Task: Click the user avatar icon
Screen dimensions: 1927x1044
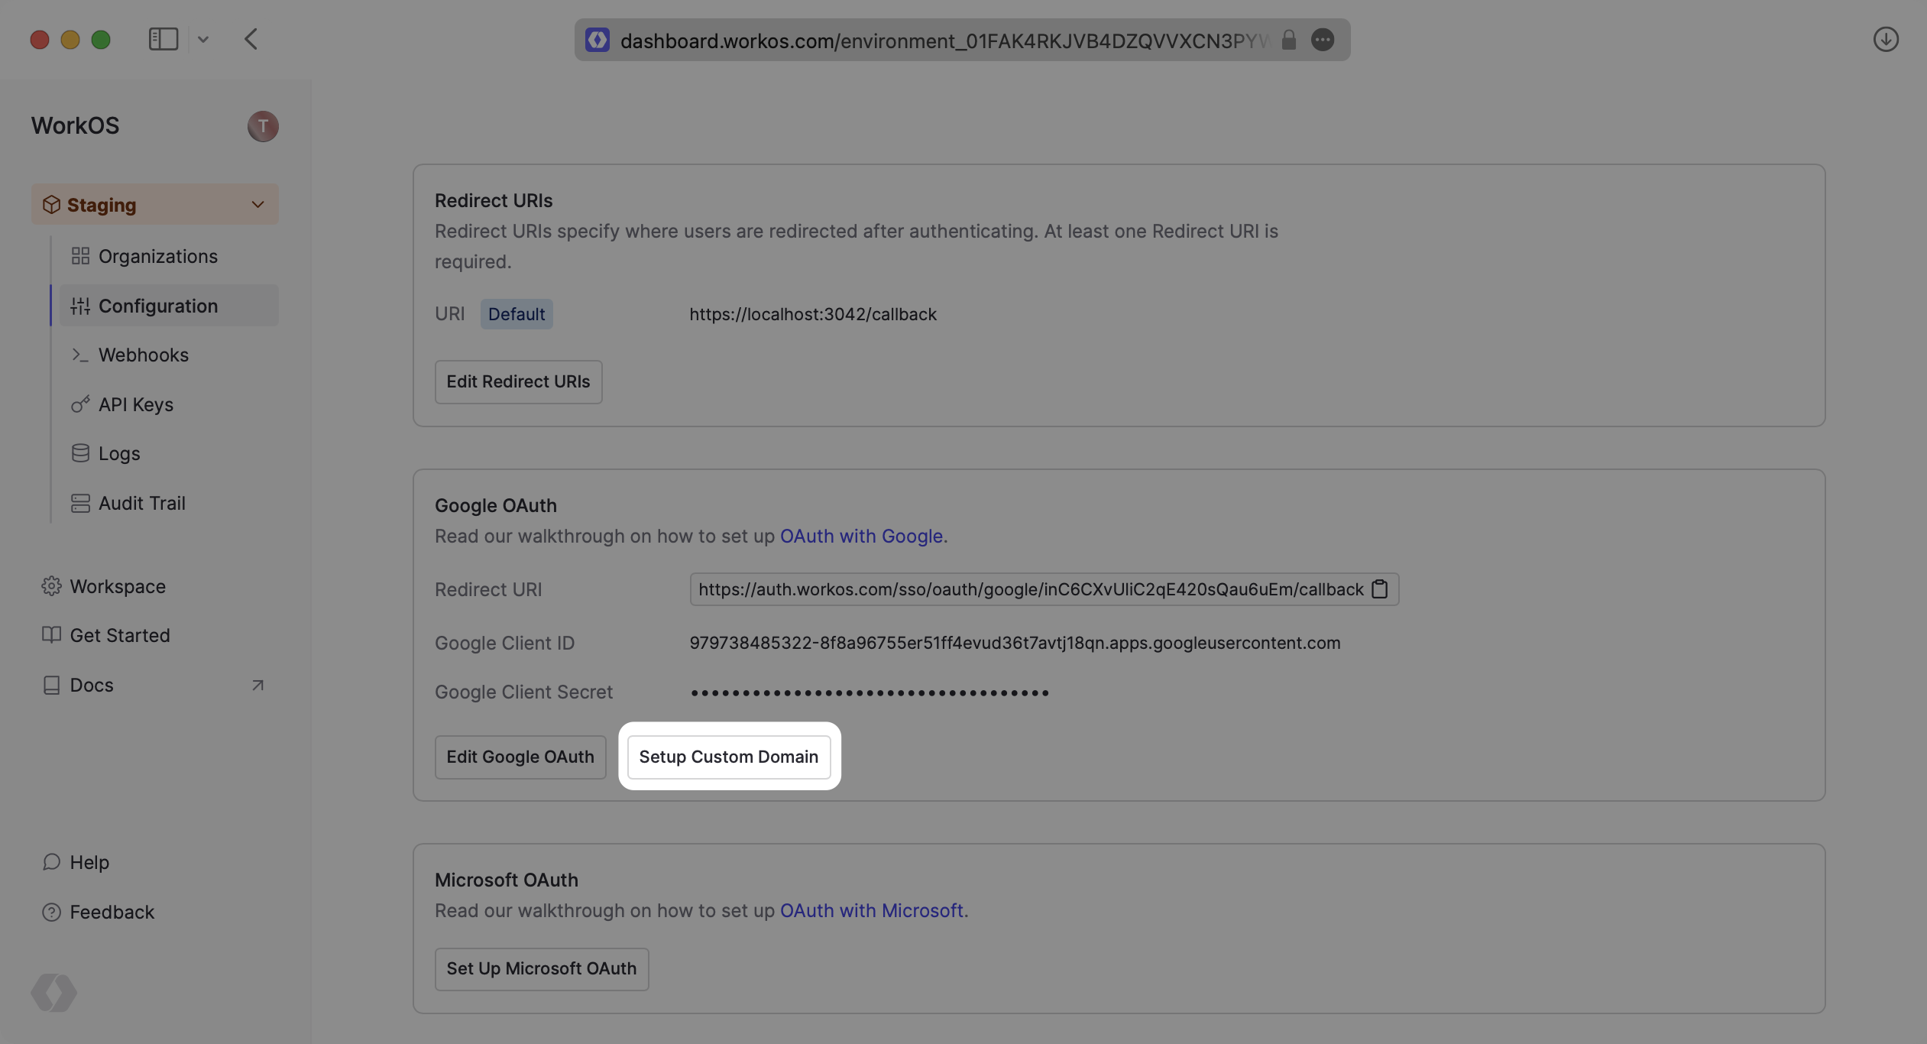Action: pyautogui.click(x=263, y=126)
